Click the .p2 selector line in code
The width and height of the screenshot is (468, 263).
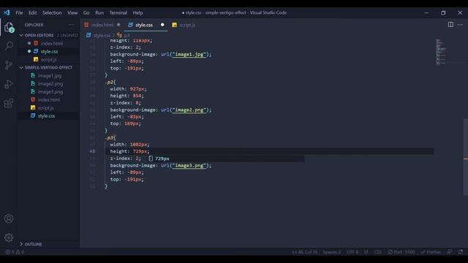point(110,82)
